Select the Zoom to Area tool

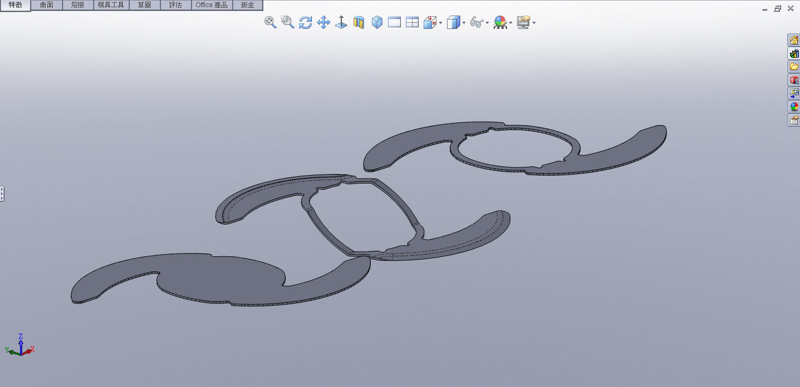(x=287, y=22)
